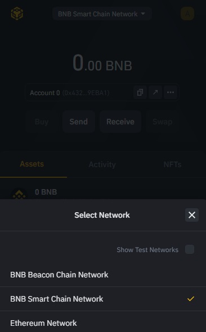Copy the Account 0 address
Screen dimensions: 206x332
pos(140,92)
